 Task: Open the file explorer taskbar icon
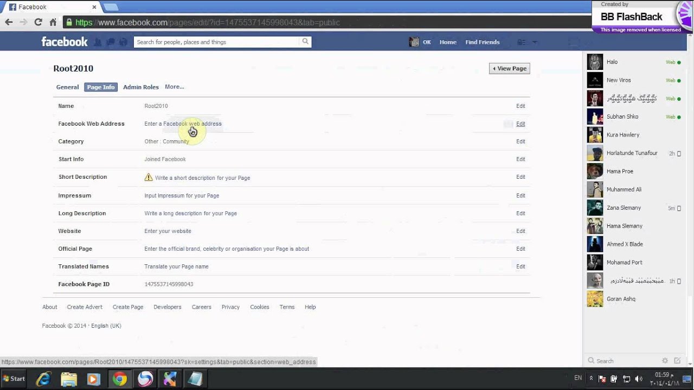(69, 379)
